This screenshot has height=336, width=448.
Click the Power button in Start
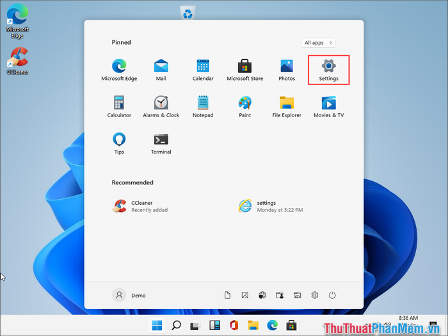pyautogui.click(x=332, y=295)
